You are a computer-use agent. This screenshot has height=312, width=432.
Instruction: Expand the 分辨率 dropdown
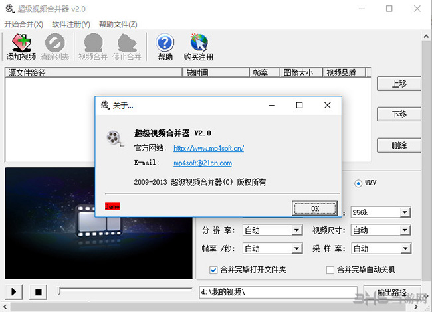[x=296, y=230]
